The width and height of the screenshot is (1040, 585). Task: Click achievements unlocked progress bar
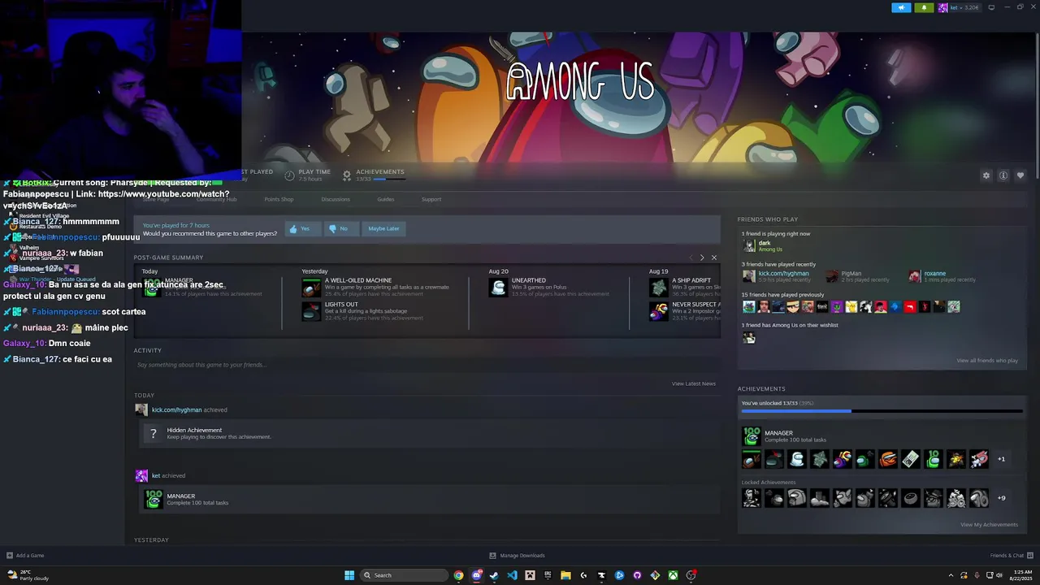tap(882, 411)
